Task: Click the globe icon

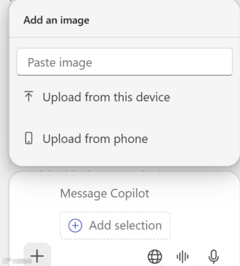Action: (155, 257)
